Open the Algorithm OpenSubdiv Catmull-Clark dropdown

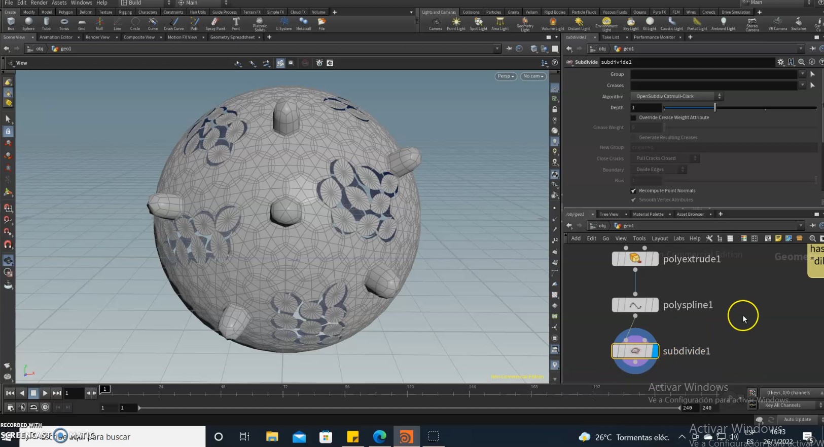tap(676, 96)
